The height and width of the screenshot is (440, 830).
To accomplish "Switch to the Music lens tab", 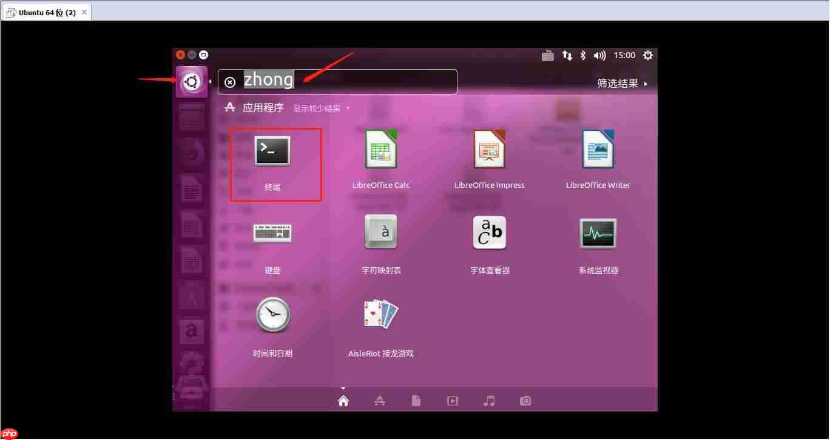I will point(489,401).
